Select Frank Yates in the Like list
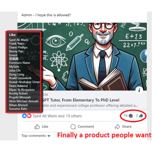 (17, 43)
